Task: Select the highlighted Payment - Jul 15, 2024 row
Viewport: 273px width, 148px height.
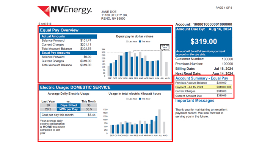Action: (204, 87)
